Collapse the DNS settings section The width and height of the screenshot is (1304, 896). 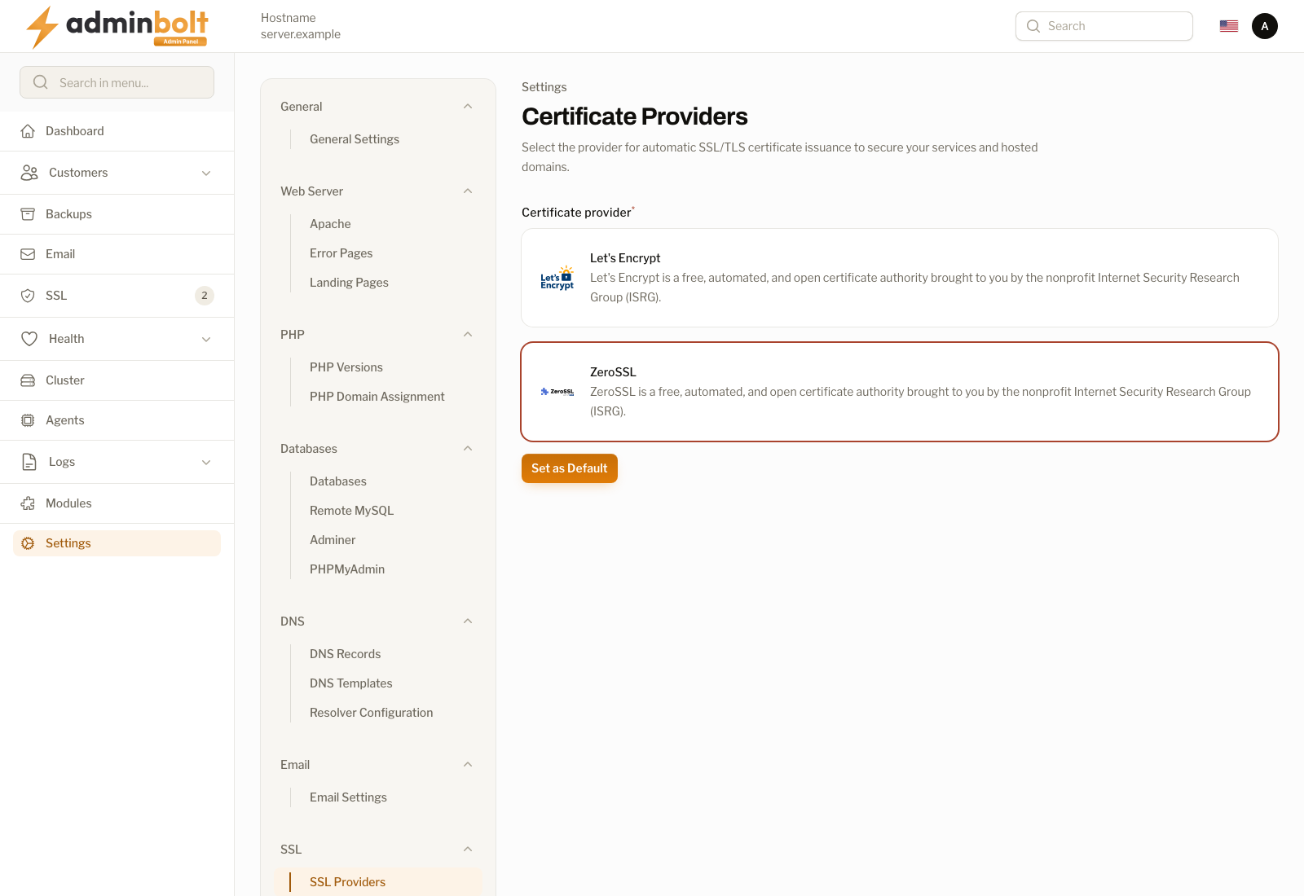pos(468,621)
